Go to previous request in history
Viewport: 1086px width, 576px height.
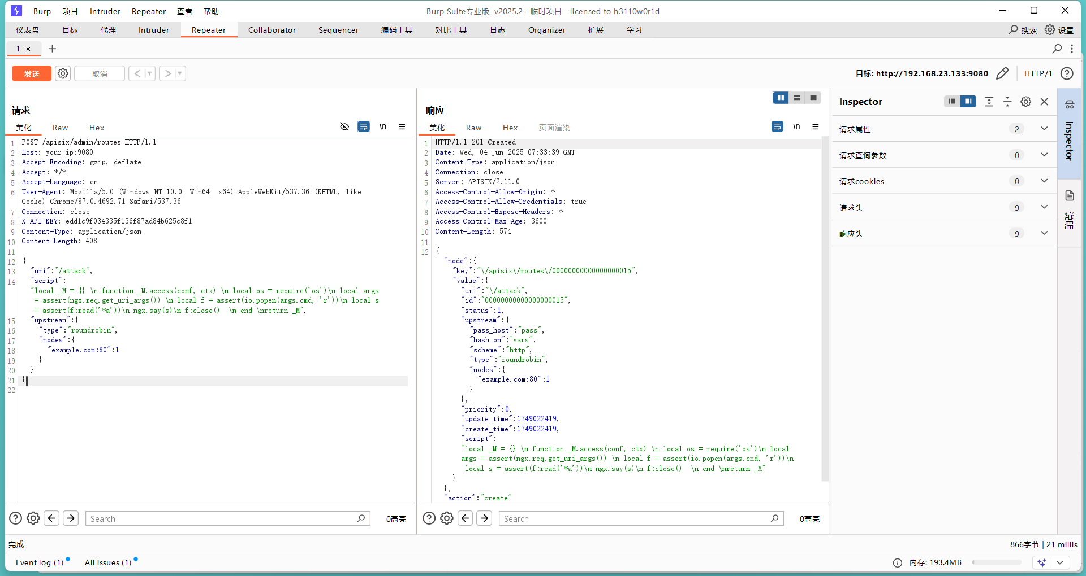pyautogui.click(x=137, y=73)
